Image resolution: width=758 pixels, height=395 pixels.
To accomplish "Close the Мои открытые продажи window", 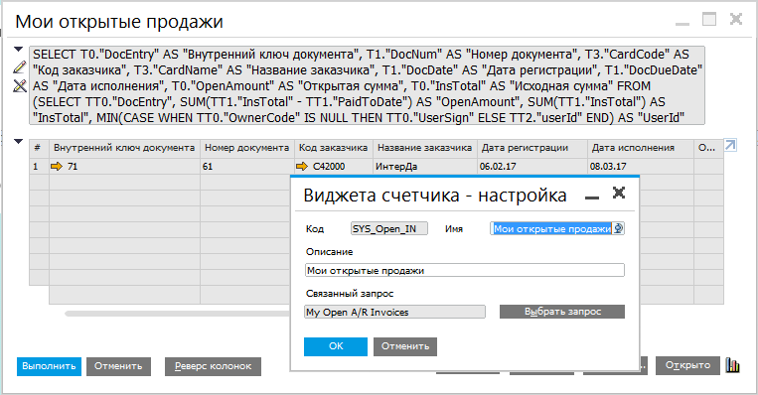I will (736, 19).
